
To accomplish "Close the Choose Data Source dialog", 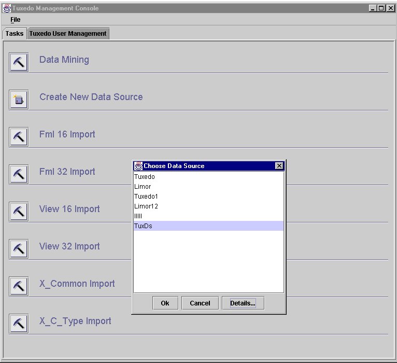I will tap(279, 165).
